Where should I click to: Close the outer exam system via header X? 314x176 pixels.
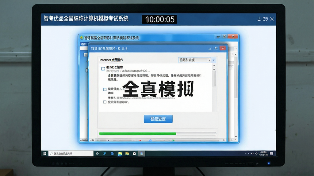[272, 19]
